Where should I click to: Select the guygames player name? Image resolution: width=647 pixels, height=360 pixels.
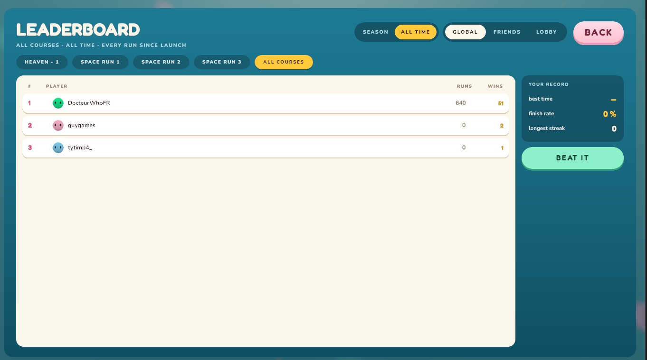coord(82,125)
